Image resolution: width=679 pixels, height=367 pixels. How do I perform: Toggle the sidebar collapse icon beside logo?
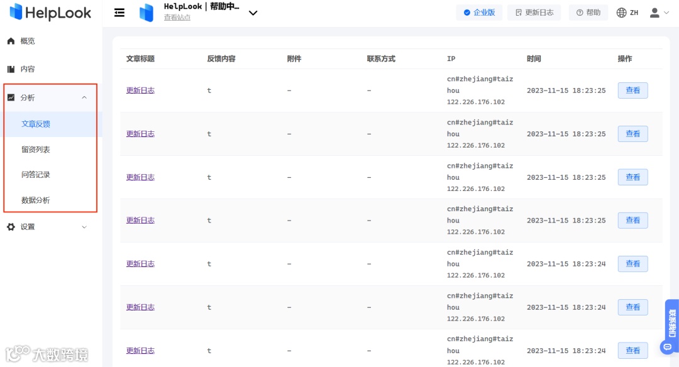click(119, 12)
